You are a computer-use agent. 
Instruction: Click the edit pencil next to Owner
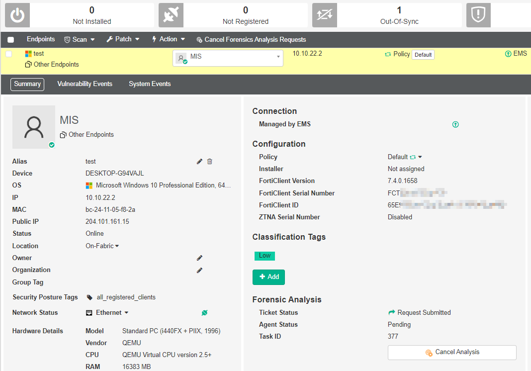[199, 258]
